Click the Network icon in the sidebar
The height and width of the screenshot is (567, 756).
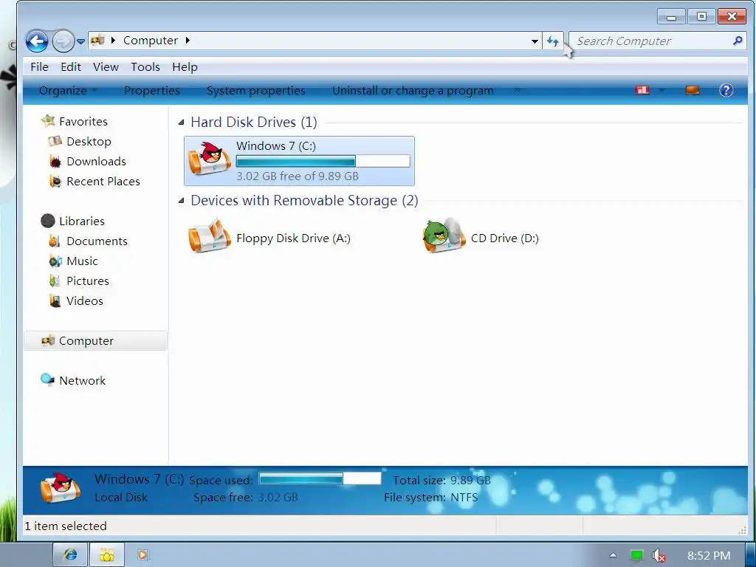[48, 380]
